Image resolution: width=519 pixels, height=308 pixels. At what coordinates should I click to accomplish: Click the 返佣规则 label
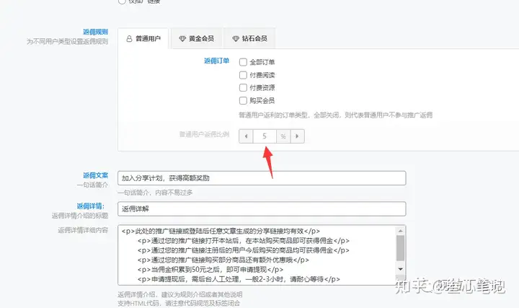pos(95,32)
